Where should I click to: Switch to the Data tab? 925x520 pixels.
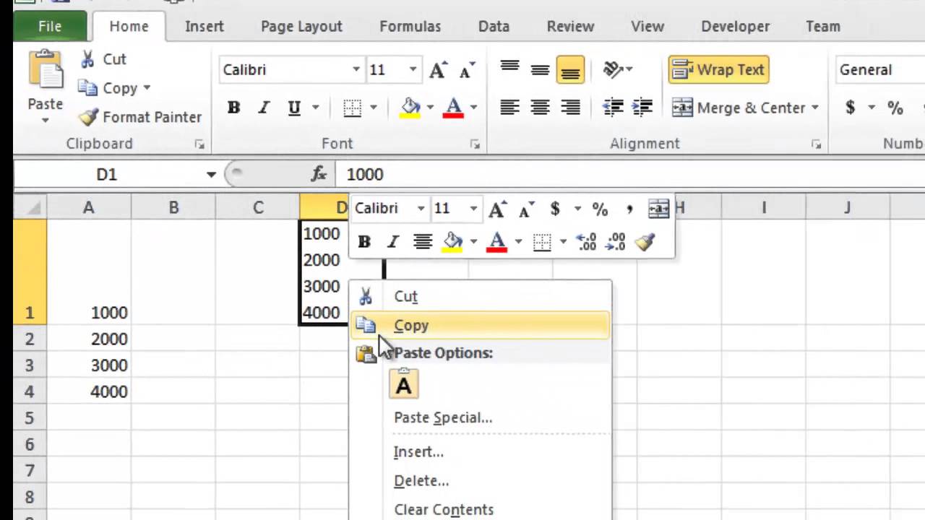coord(494,26)
